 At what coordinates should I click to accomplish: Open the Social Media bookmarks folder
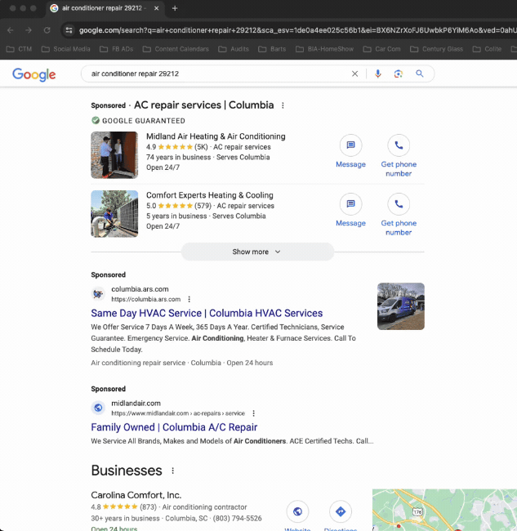coord(65,49)
